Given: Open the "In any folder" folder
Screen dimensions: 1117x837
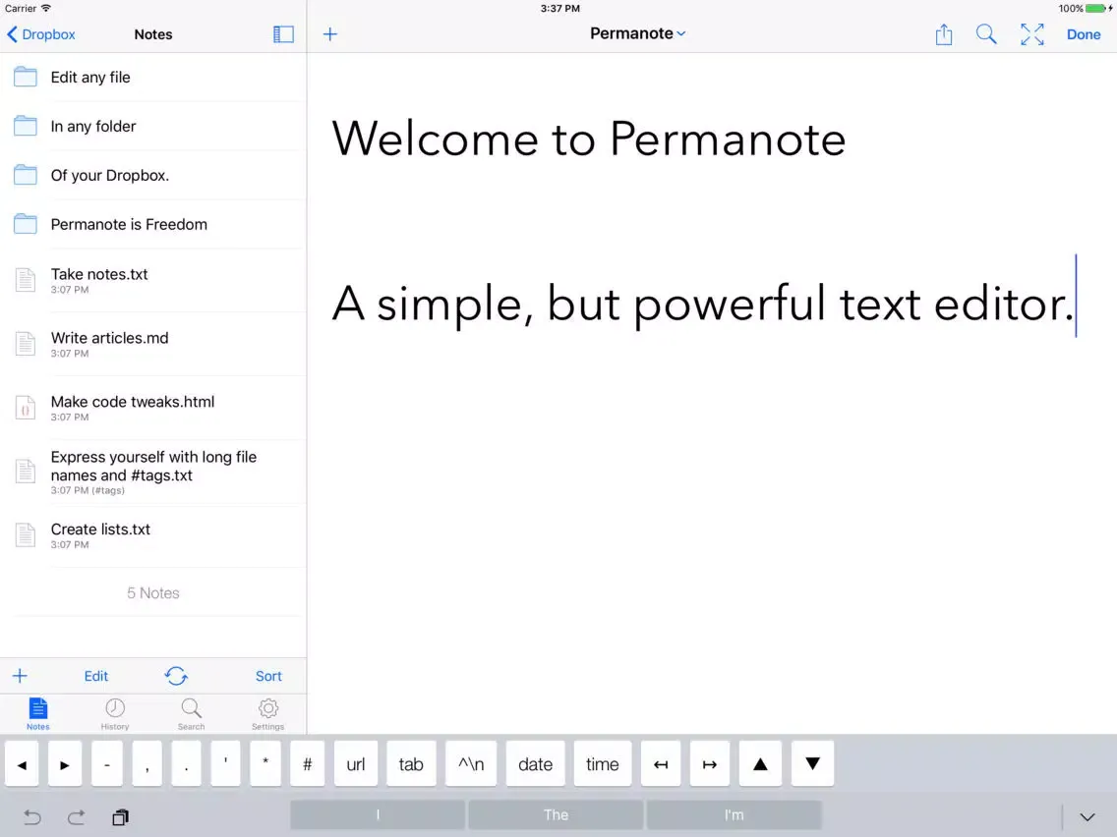Looking at the screenshot, I should tap(153, 126).
